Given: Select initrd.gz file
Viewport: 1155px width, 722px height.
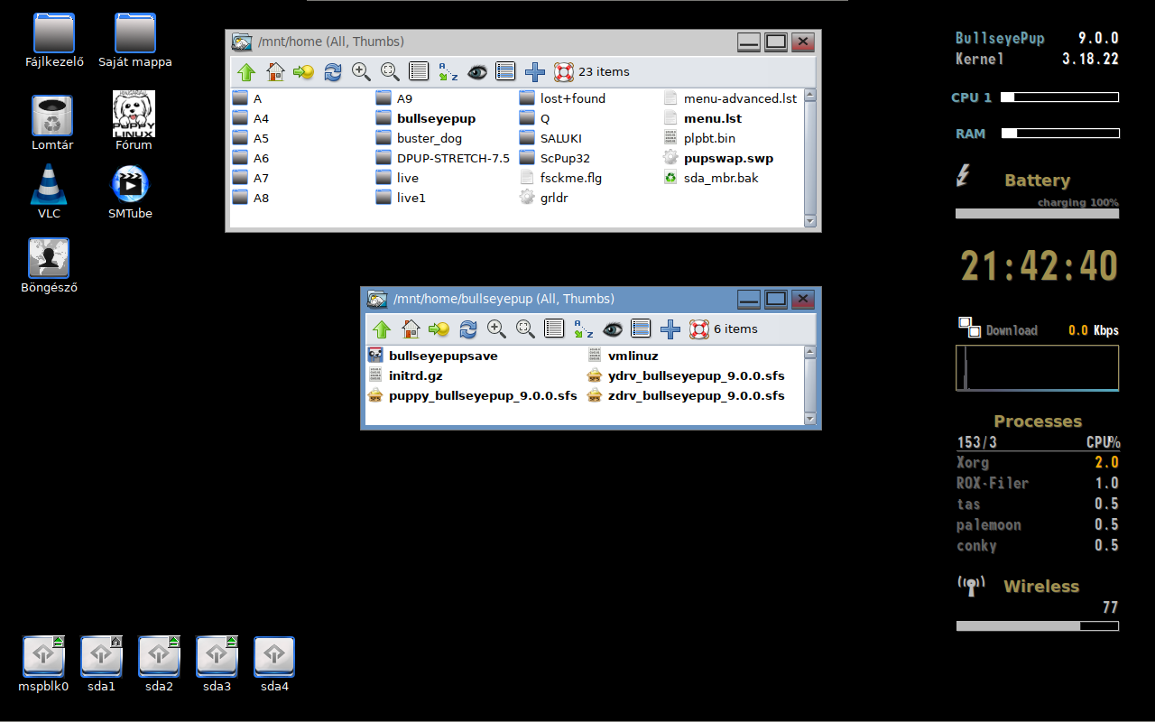Looking at the screenshot, I should 405,375.
